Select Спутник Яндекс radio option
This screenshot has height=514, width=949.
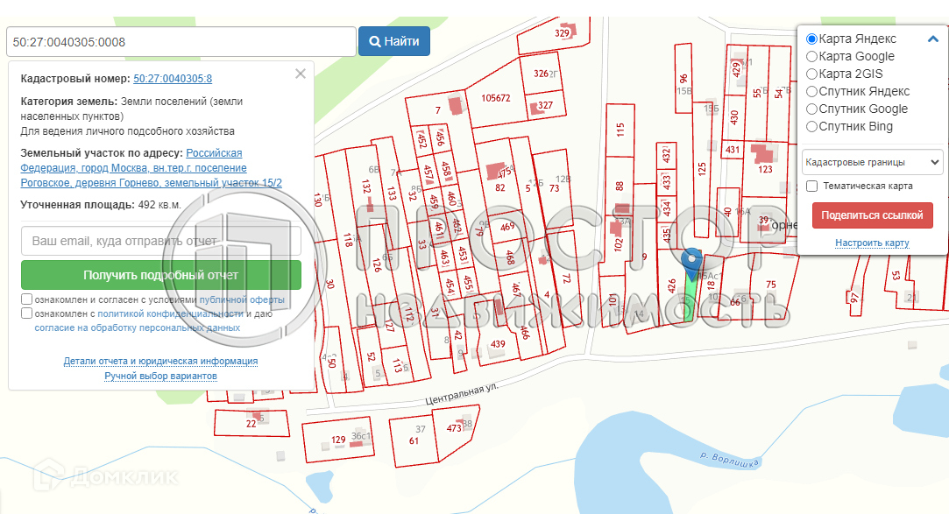coord(812,92)
